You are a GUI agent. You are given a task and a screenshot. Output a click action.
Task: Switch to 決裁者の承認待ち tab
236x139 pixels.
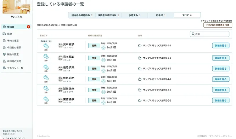108,15
